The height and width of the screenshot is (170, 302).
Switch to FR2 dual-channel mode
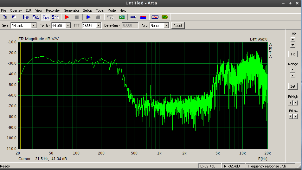[35, 17]
